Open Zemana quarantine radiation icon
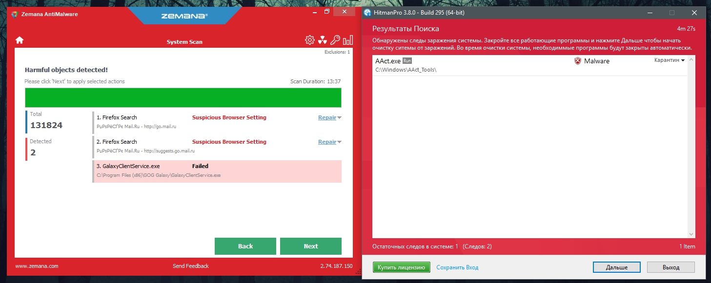 click(x=323, y=40)
